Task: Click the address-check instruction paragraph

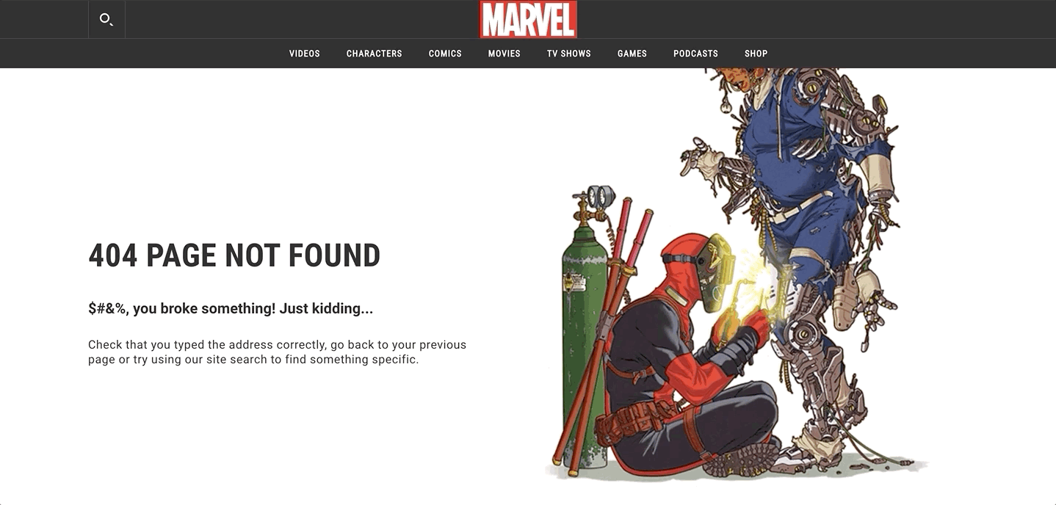Action: [x=277, y=352]
